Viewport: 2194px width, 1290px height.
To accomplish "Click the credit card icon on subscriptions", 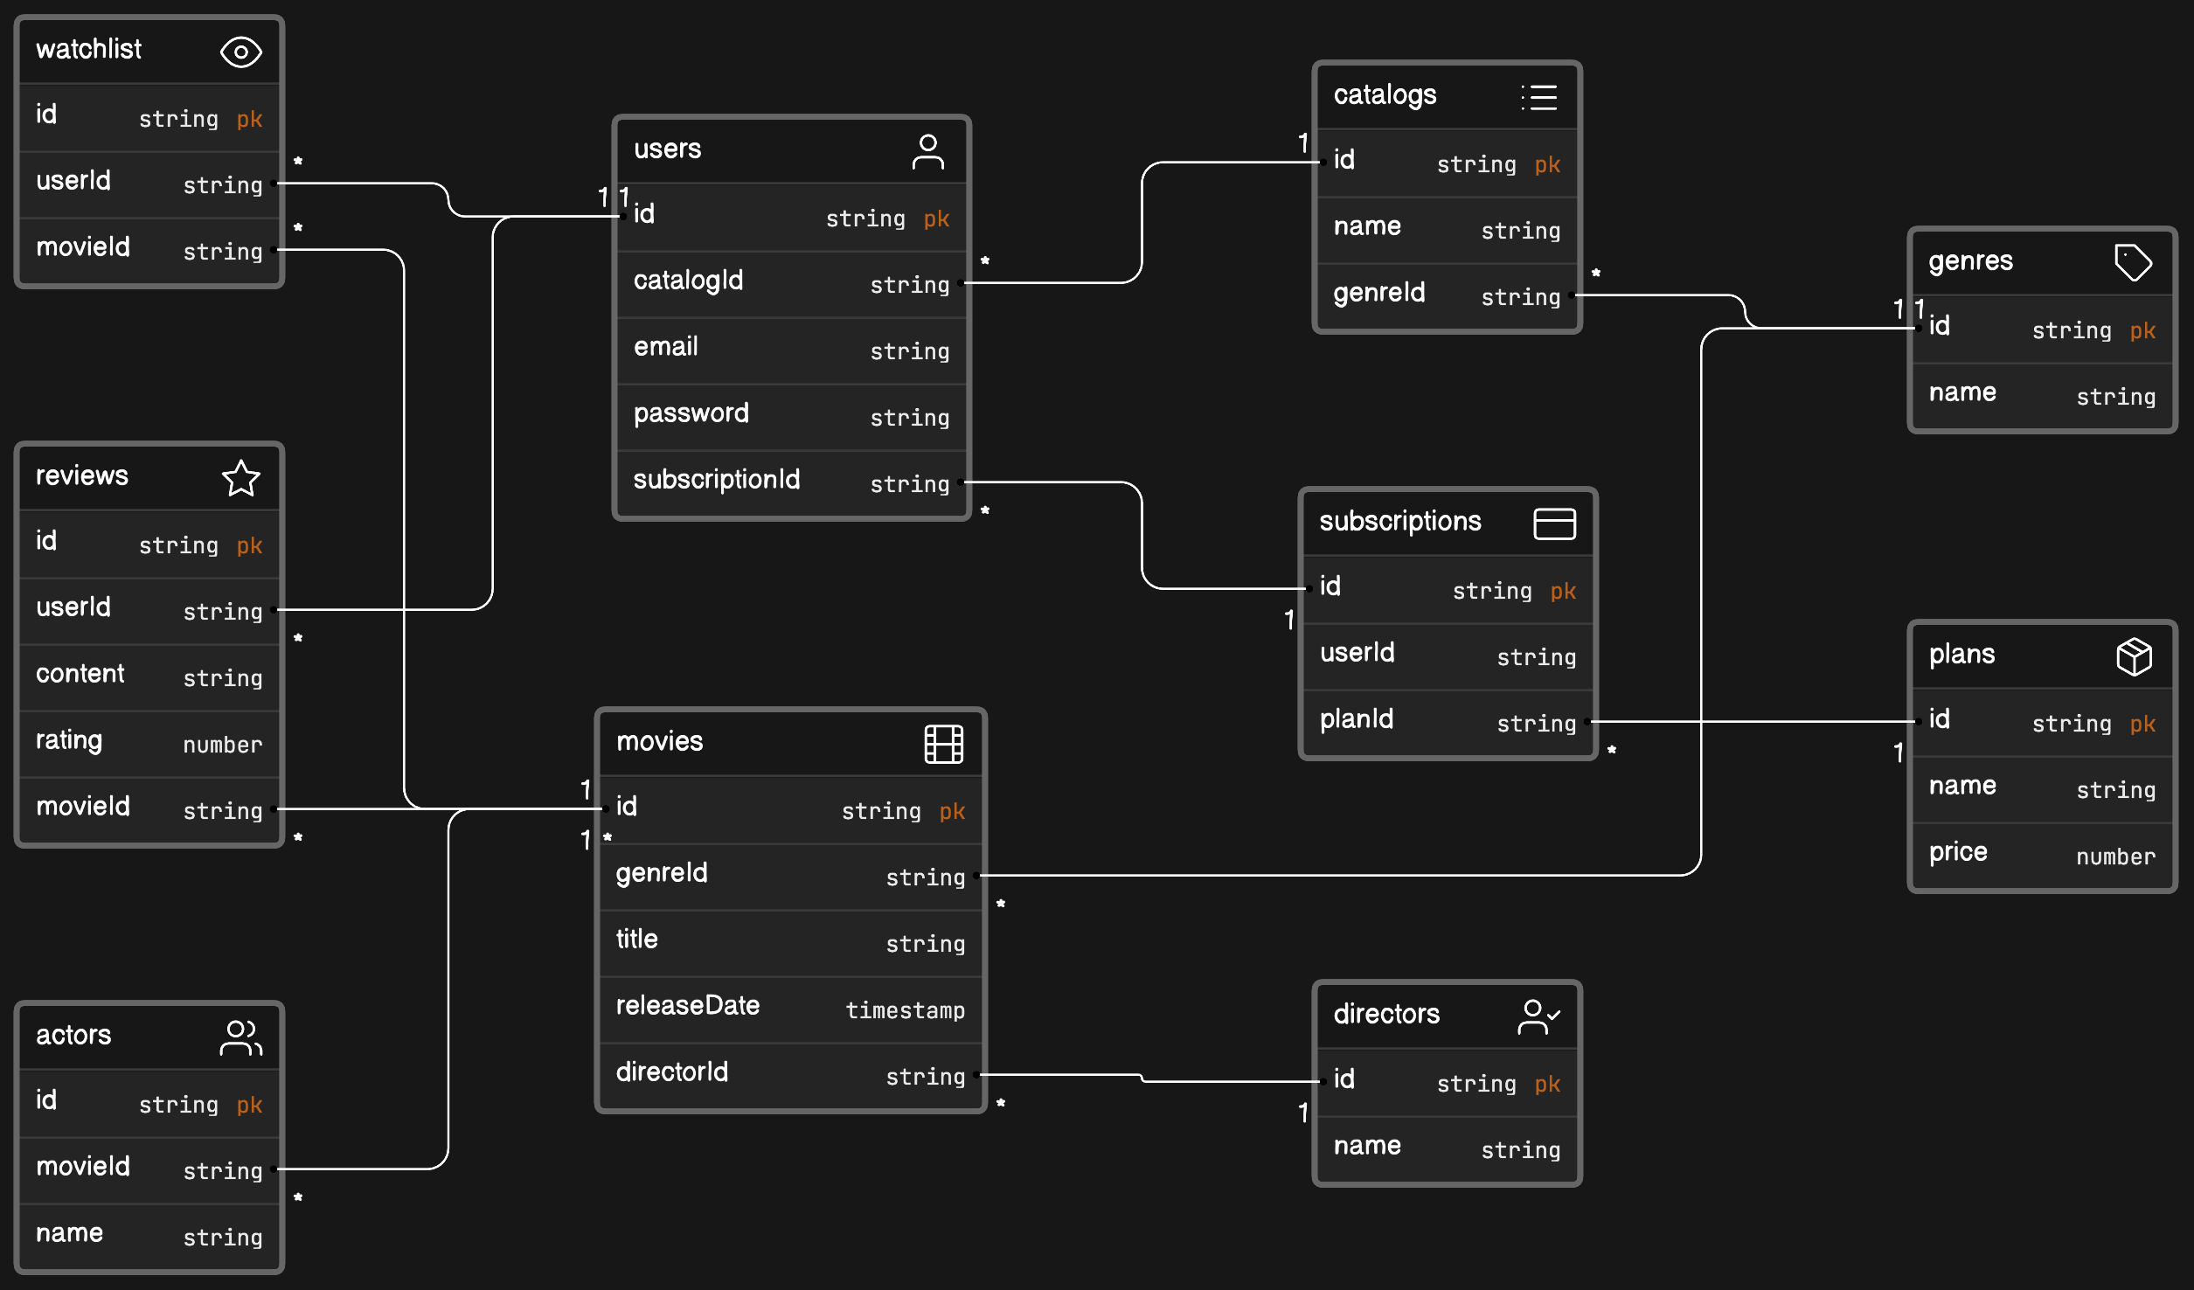I will (x=1554, y=524).
